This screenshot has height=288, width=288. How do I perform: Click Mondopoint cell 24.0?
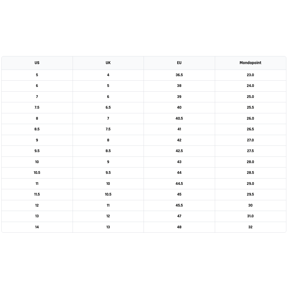[250, 86]
